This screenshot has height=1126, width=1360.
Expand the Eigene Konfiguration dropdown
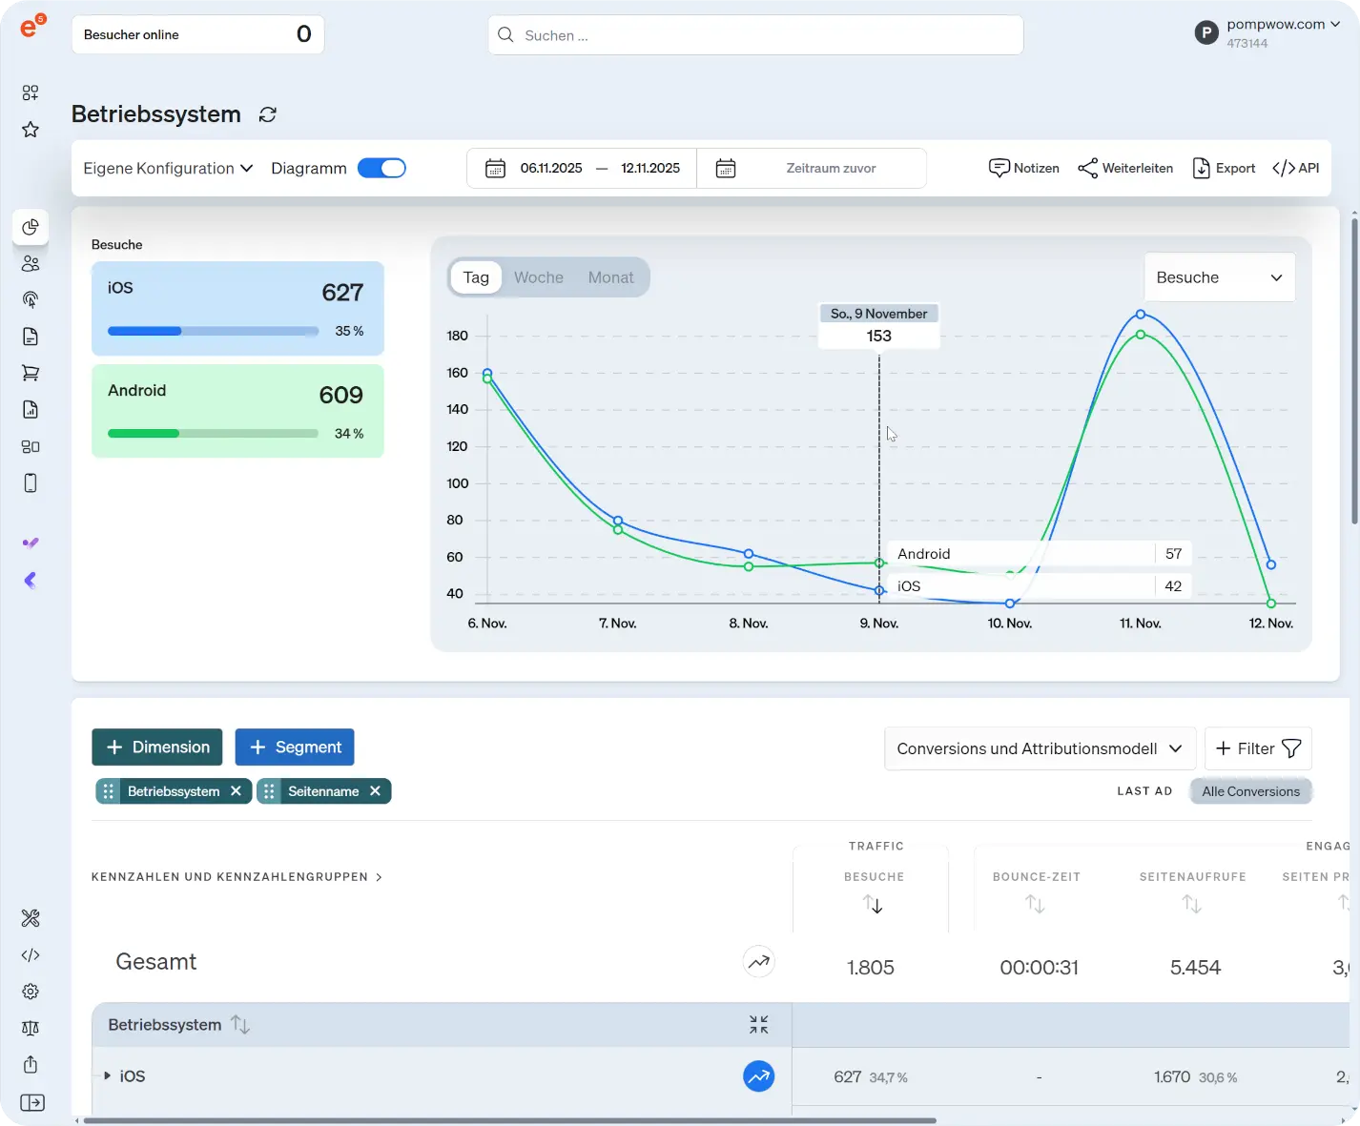(x=167, y=168)
